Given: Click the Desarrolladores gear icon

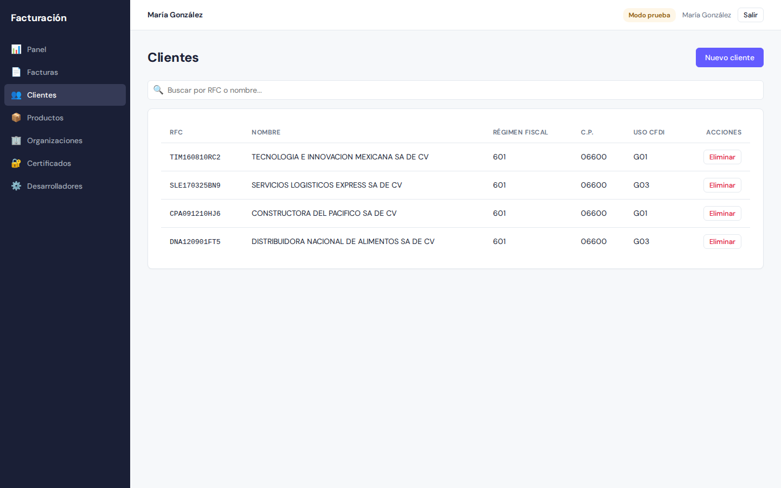Looking at the screenshot, I should tap(16, 186).
